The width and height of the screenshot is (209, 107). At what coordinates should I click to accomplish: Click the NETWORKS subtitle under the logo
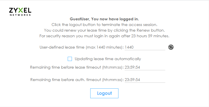(20, 15)
